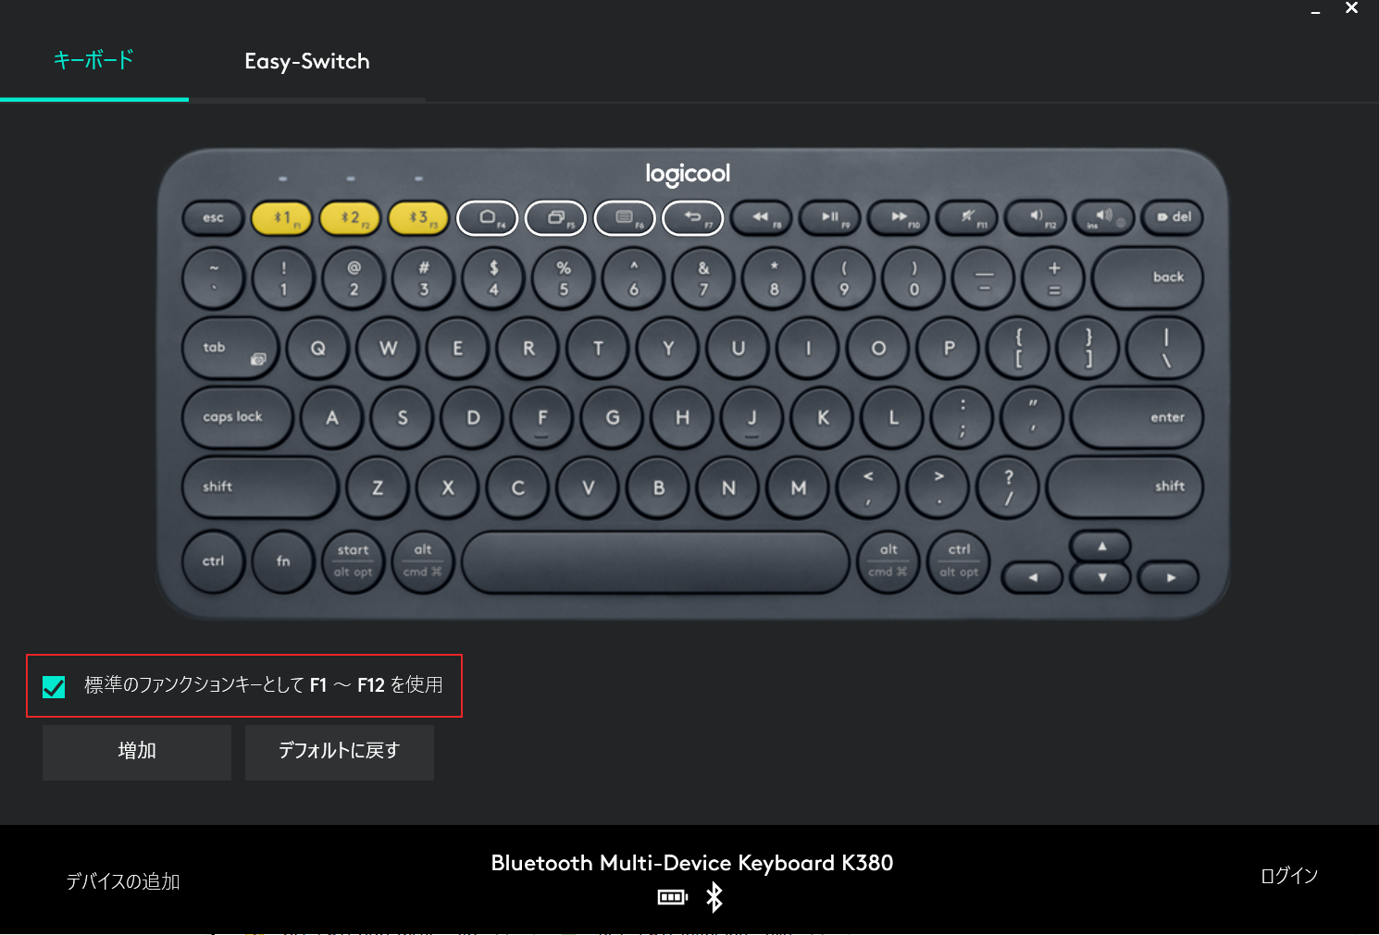Viewport: 1379px width, 935px height.
Task: Open the キーボード tab
Action: tap(93, 60)
